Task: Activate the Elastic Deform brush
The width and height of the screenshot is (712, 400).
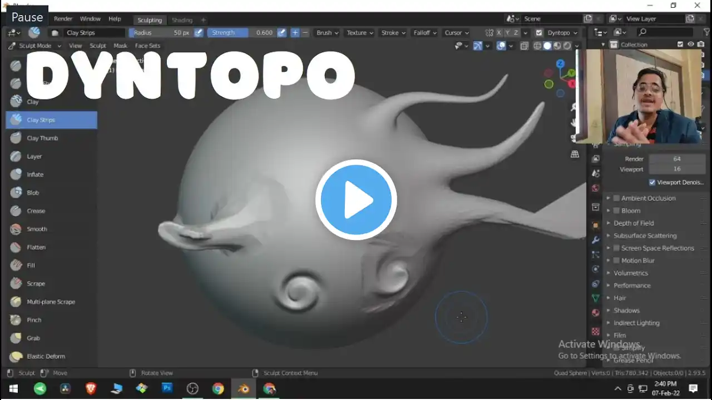Action: [46, 357]
